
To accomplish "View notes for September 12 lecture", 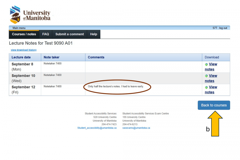I will tap(213, 87).
